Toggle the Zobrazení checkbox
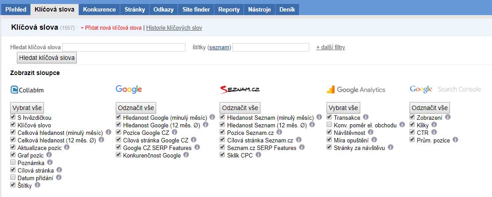The image size is (492, 197). tap(412, 117)
